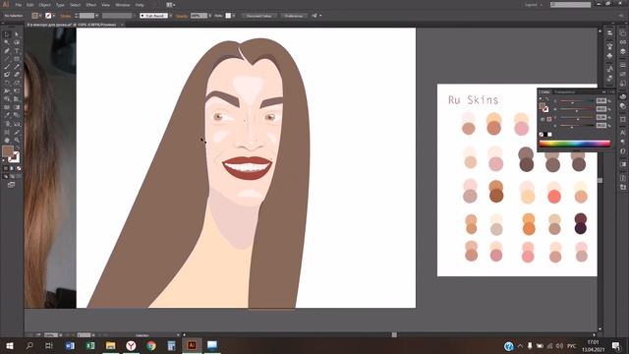
Task: Select the Blend tool
Action: (17, 115)
